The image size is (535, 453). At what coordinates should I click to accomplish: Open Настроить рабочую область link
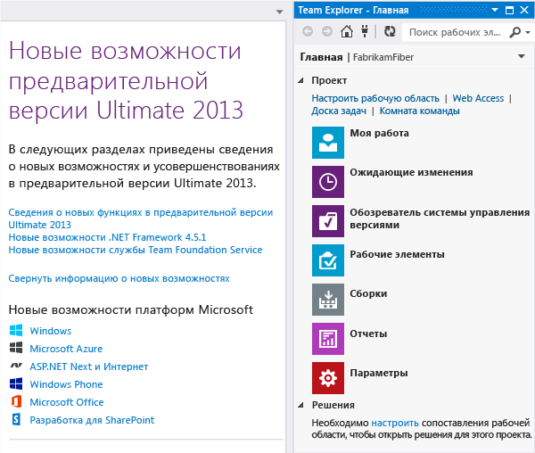[375, 98]
